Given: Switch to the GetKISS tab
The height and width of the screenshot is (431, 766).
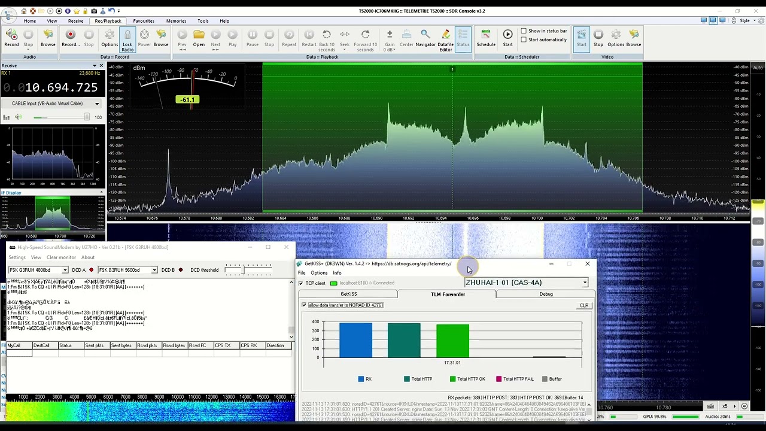Looking at the screenshot, I should (x=348, y=294).
